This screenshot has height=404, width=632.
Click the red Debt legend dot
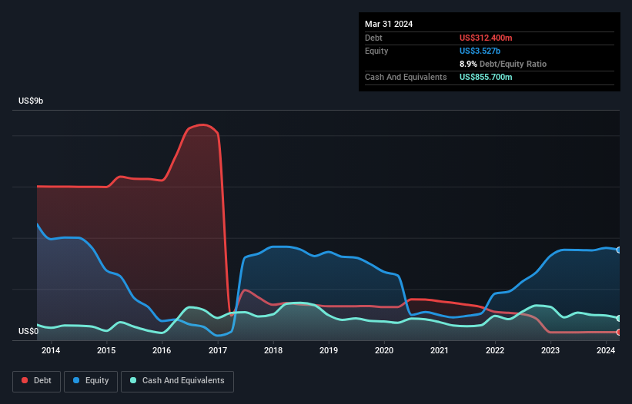[x=25, y=380]
